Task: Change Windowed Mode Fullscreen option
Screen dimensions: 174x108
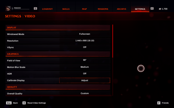Action: click(85, 34)
